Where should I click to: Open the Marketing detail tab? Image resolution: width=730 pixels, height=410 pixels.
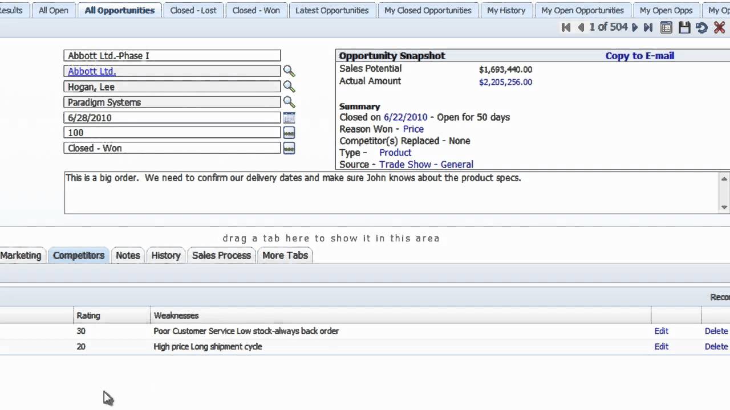click(21, 255)
